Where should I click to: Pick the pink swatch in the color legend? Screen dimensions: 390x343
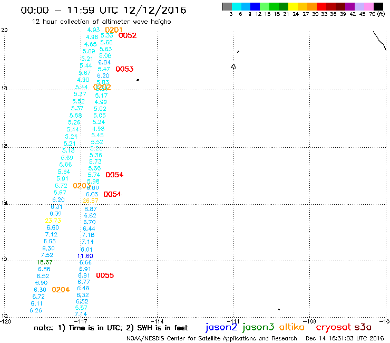369,6
